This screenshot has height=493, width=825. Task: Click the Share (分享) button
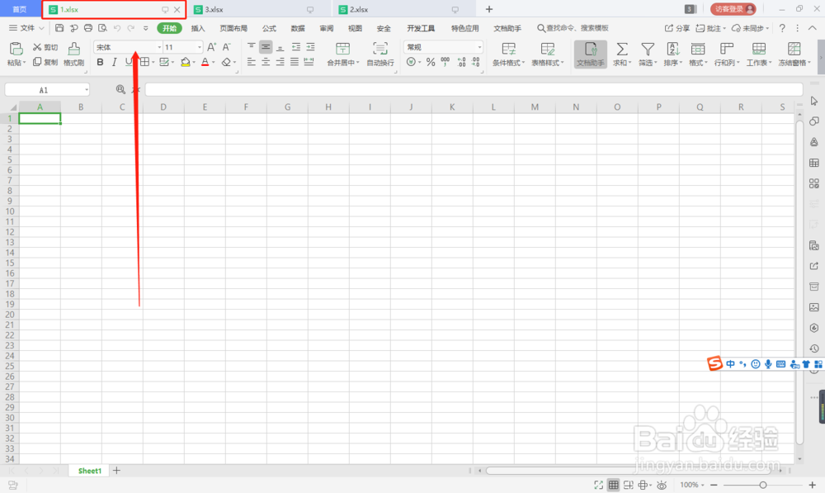coord(677,28)
